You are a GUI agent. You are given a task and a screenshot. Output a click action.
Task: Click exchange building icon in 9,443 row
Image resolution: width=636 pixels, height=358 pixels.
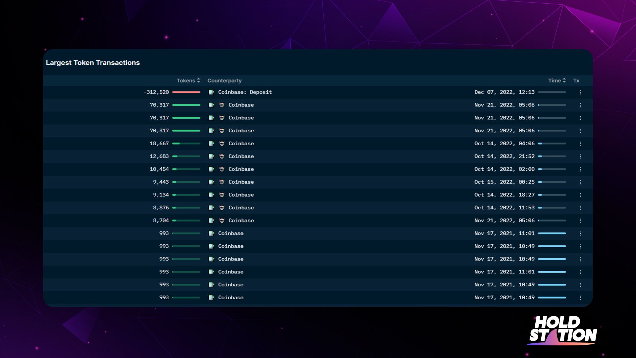[x=211, y=182]
